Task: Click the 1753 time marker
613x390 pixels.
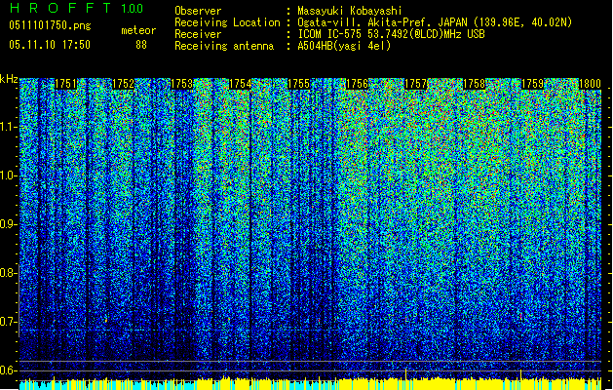Action: coord(182,84)
